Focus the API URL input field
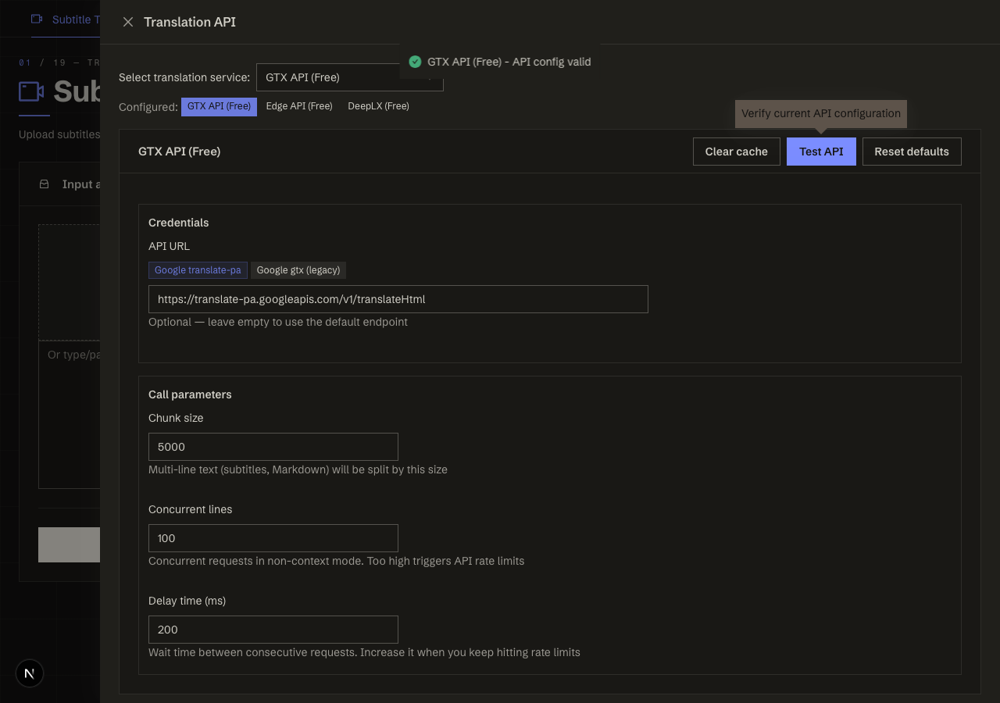Viewport: 1000px width, 703px height. click(x=398, y=299)
